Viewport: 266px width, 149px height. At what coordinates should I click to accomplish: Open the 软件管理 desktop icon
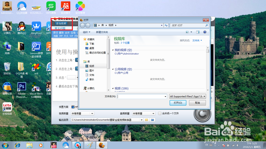click(x=80, y=8)
